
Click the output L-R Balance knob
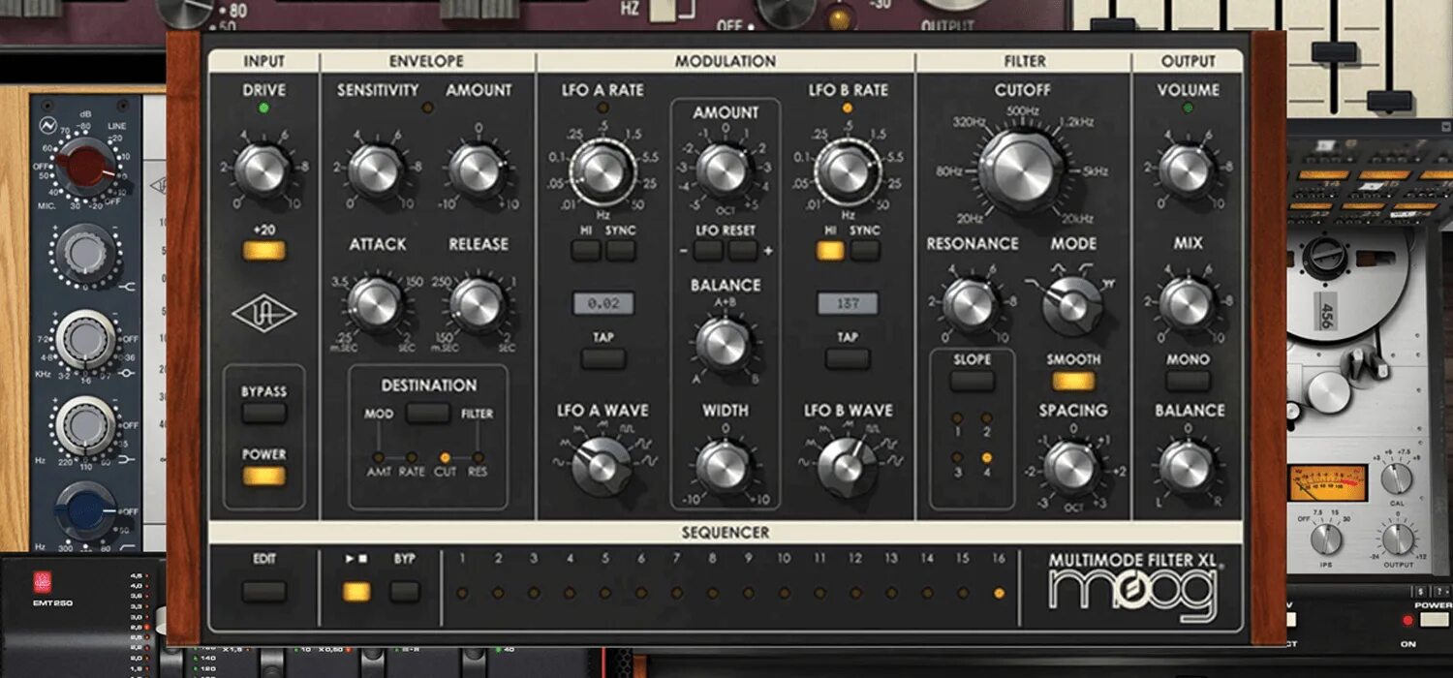pyautogui.click(x=1187, y=466)
